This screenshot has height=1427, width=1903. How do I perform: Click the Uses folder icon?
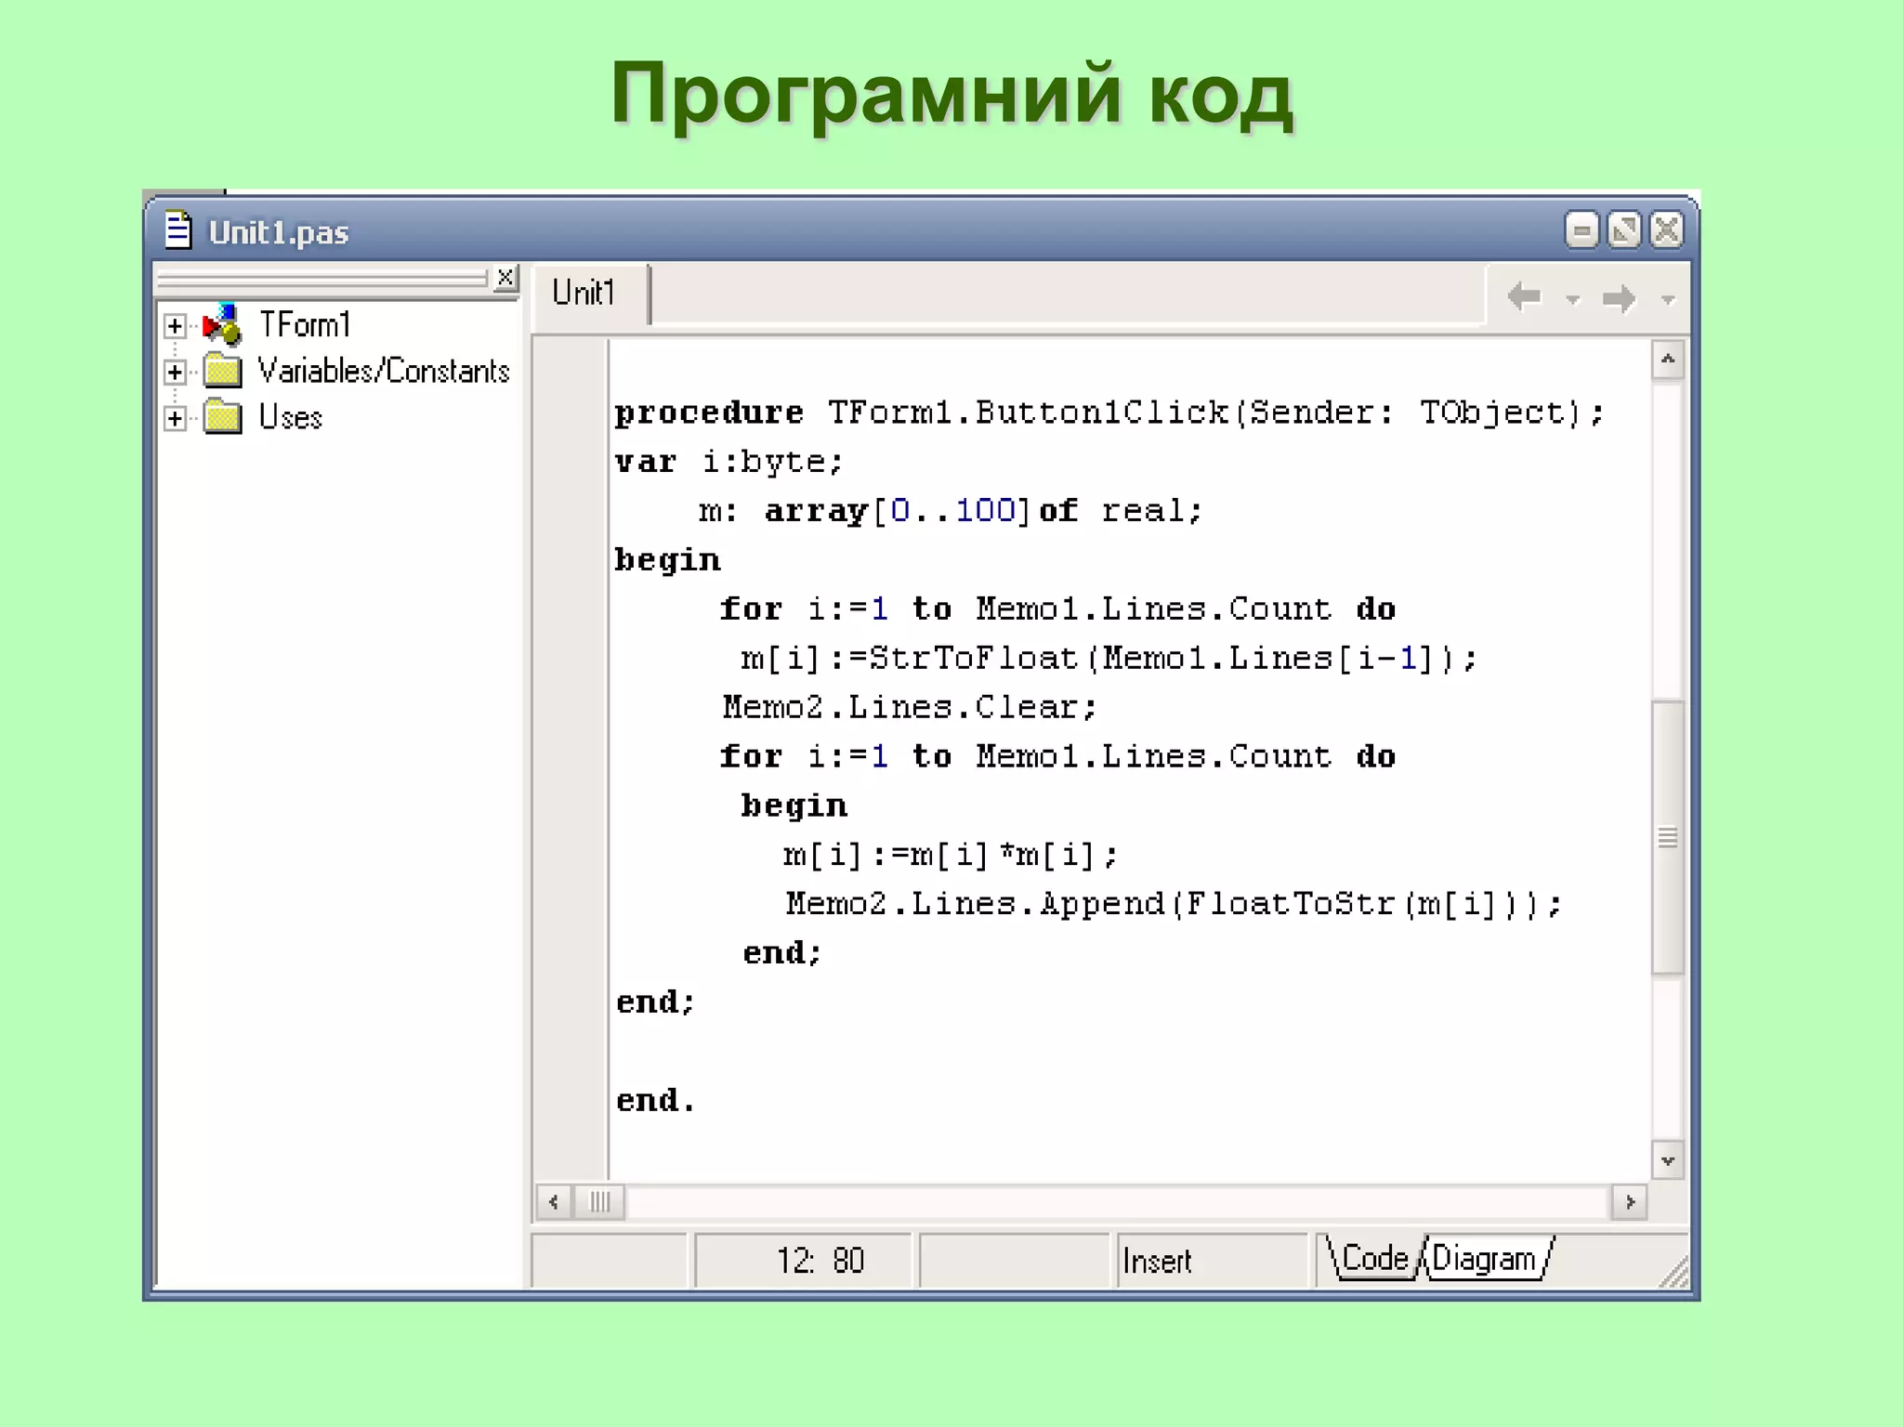coord(222,416)
